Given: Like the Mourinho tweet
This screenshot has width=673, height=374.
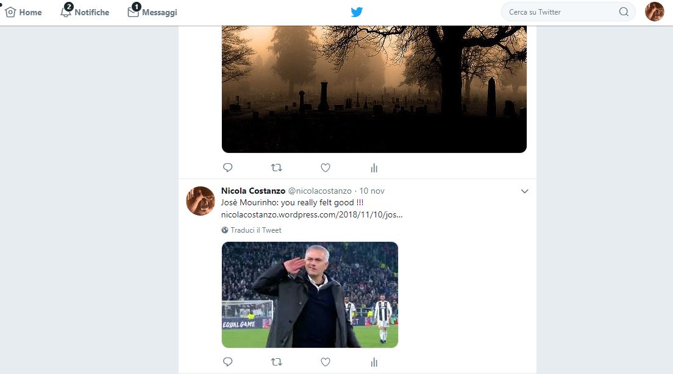Looking at the screenshot, I should (x=326, y=362).
